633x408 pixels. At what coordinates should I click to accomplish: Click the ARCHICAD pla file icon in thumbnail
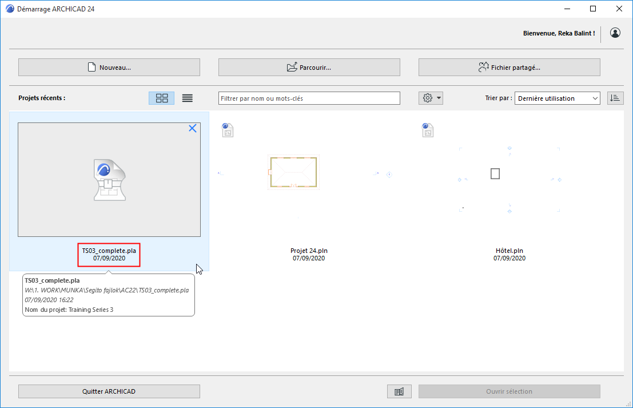pos(109,180)
